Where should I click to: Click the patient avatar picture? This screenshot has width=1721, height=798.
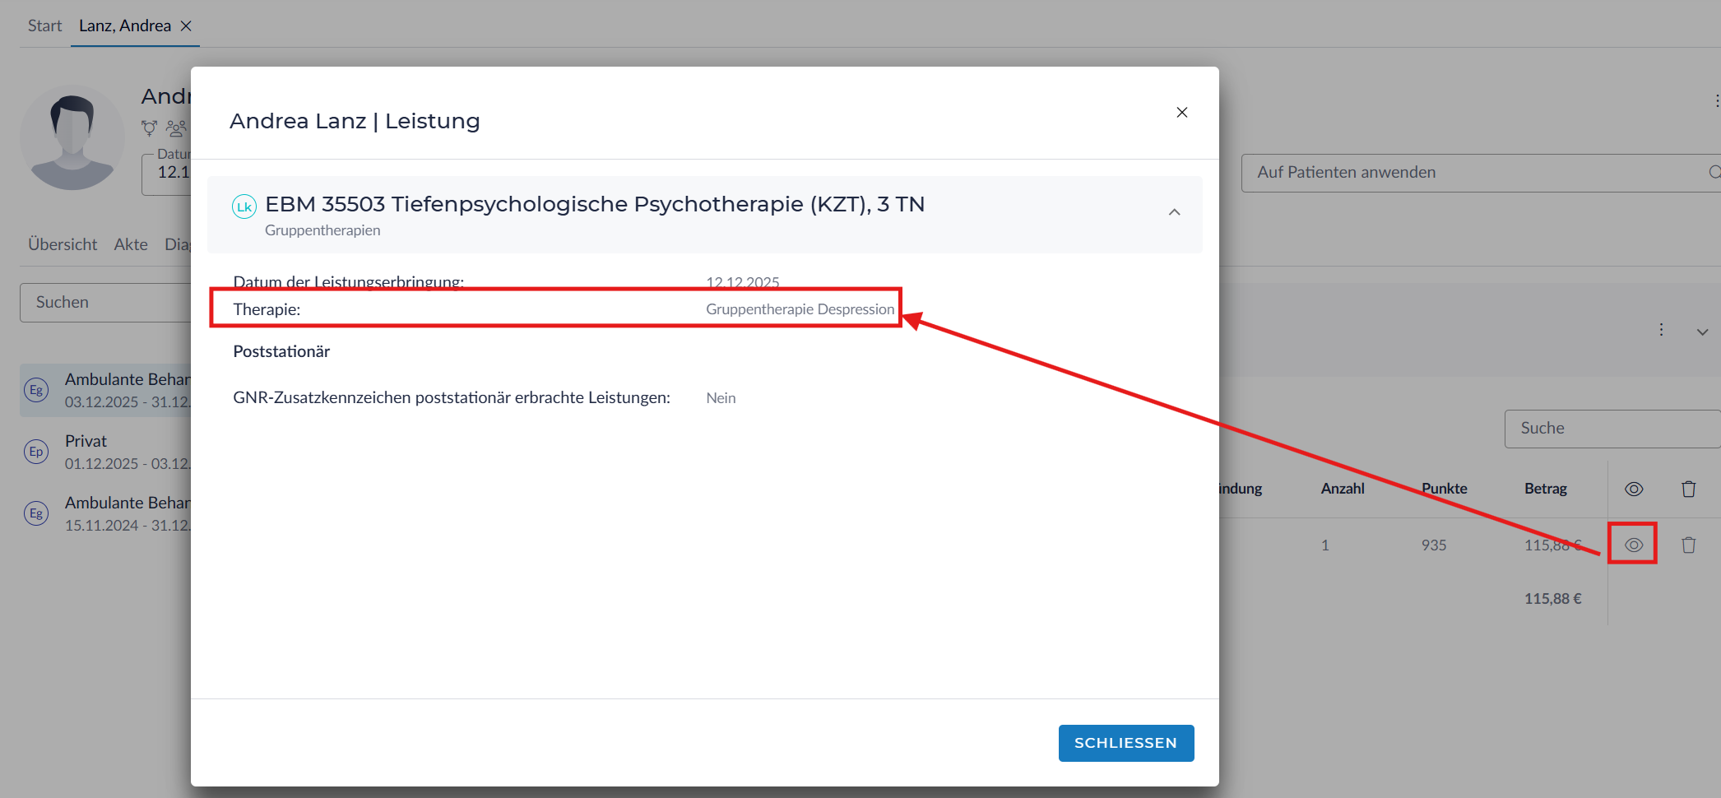pyautogui.click(x=72, y=137)
